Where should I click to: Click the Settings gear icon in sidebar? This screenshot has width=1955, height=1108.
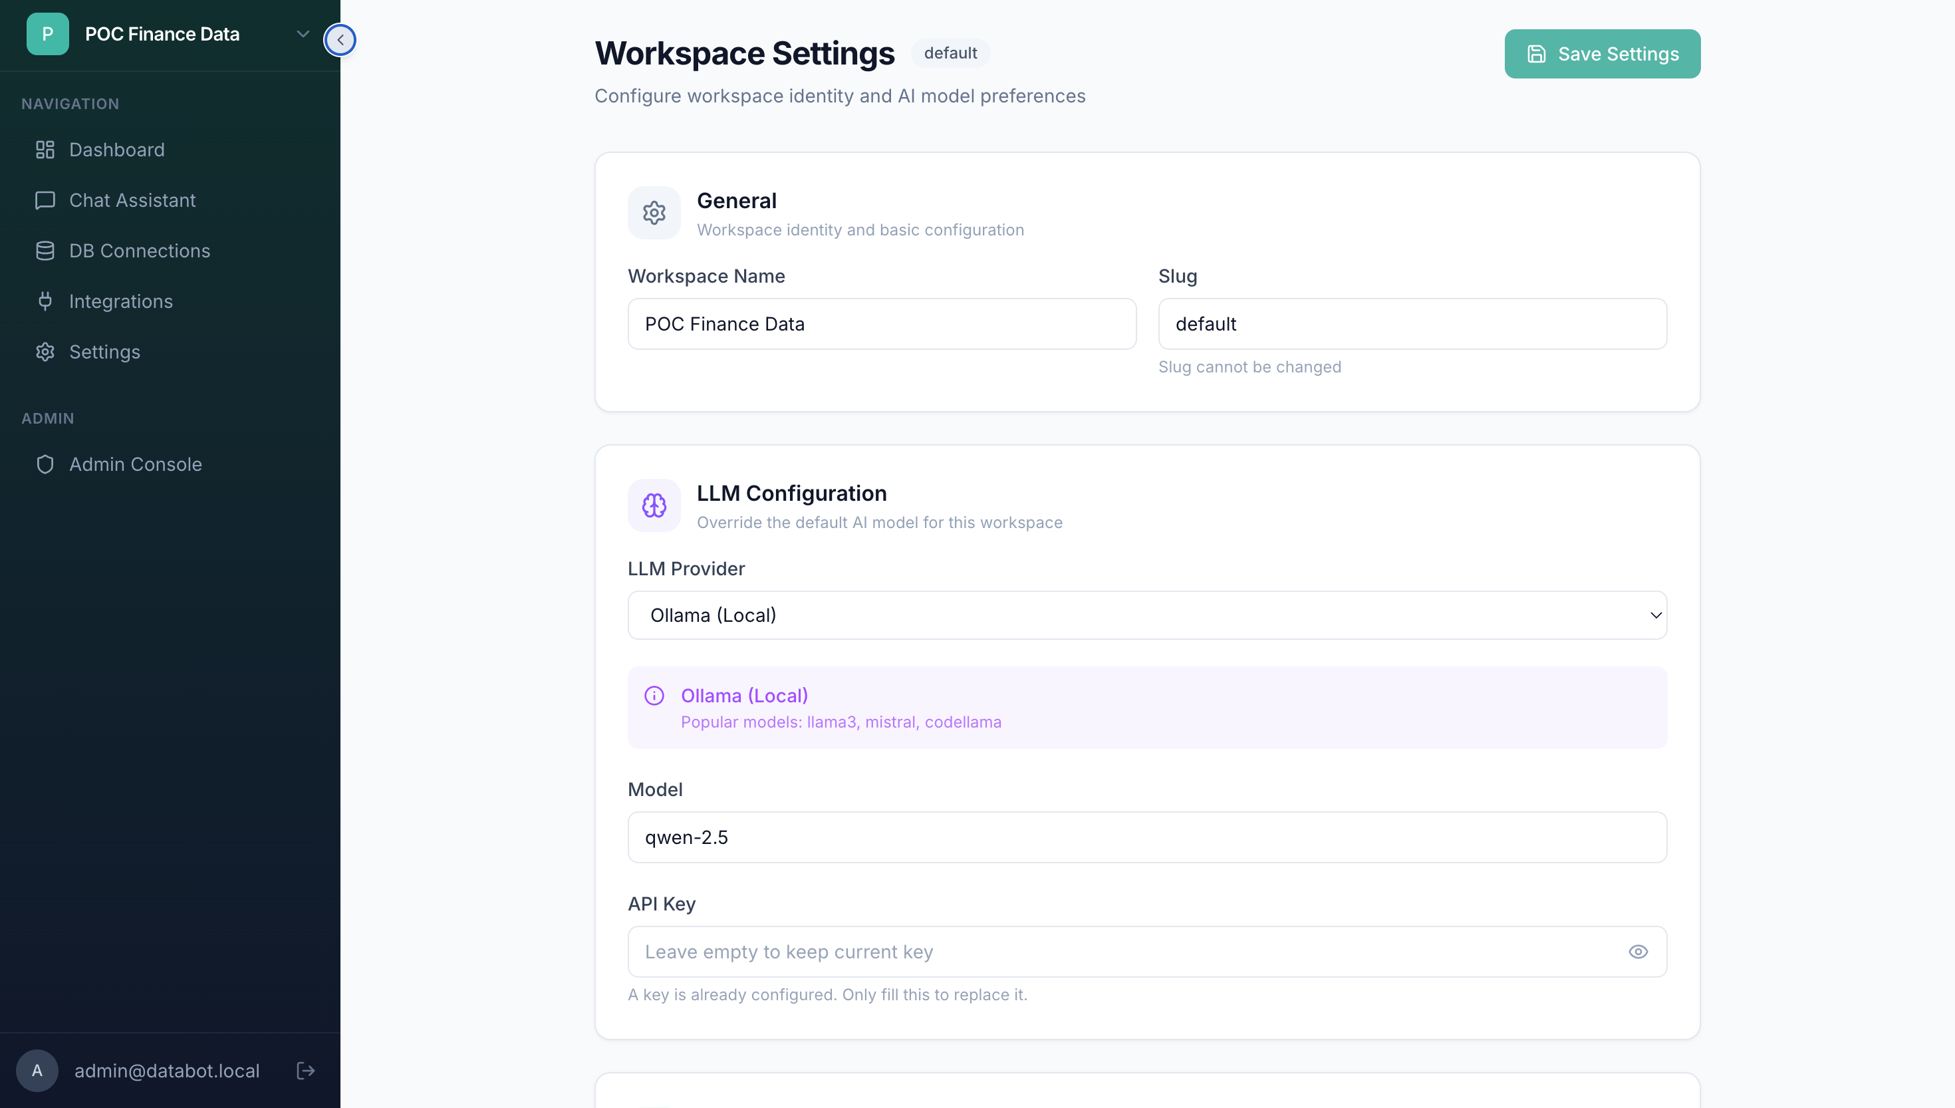click(x=45, y=352)
